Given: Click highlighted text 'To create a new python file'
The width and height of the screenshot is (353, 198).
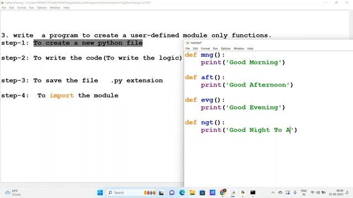Looking at the screenshot, I should pos(88,43).
